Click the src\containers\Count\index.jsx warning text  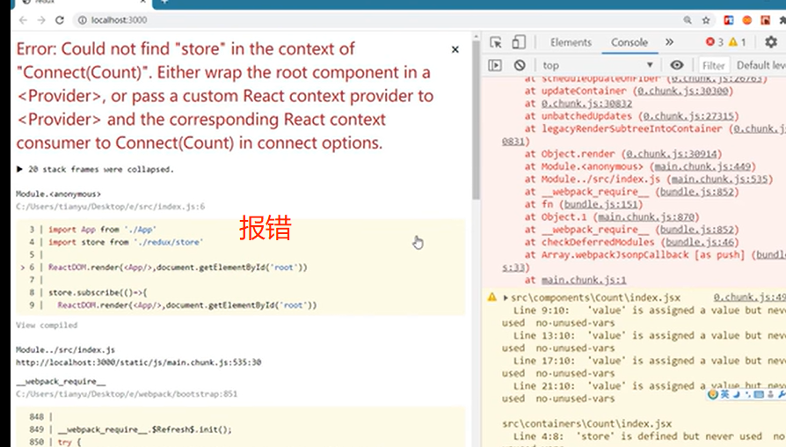[x=587, y=424]
